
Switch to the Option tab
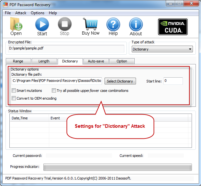122,61
